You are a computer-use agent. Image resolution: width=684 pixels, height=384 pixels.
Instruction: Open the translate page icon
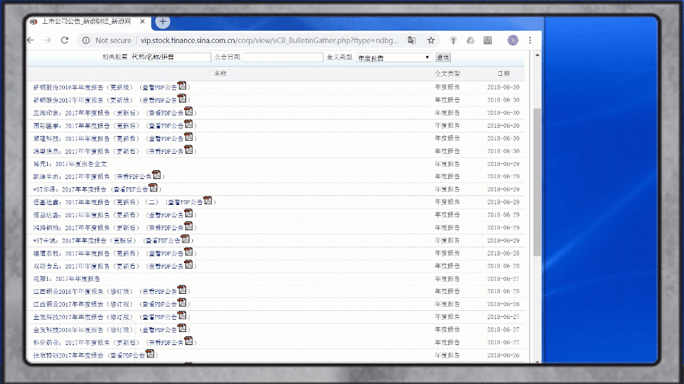point(411,40)
